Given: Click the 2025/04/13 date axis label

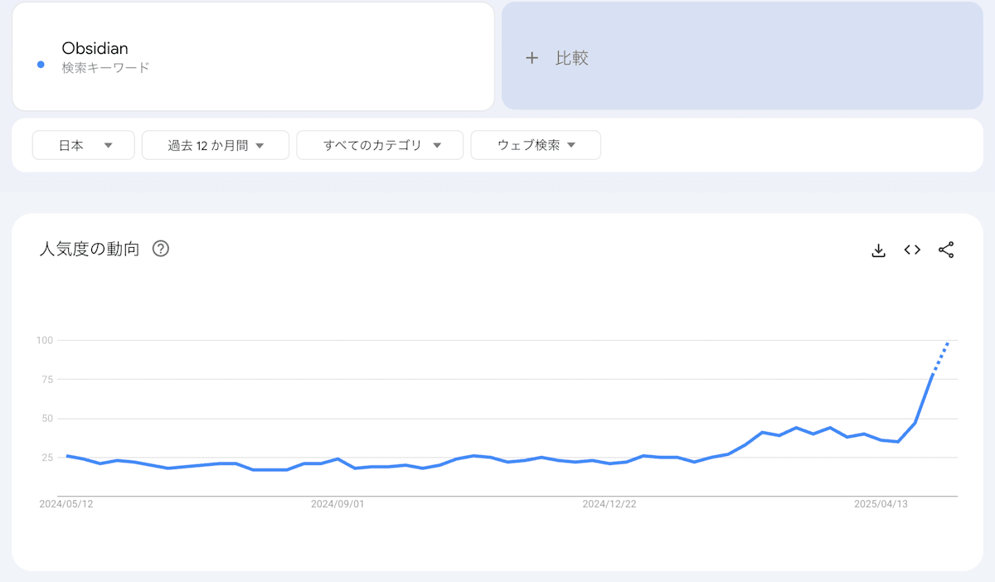Looking at the screenshot, I should click(881, 503).
